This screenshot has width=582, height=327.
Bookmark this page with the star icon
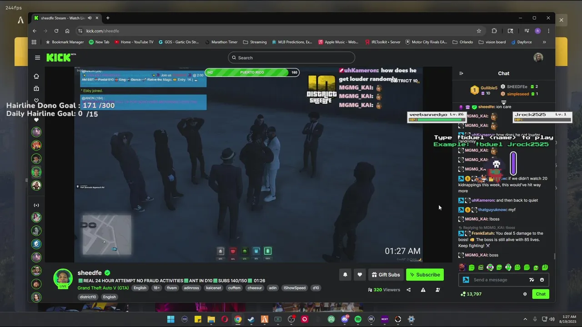(479, 31)
